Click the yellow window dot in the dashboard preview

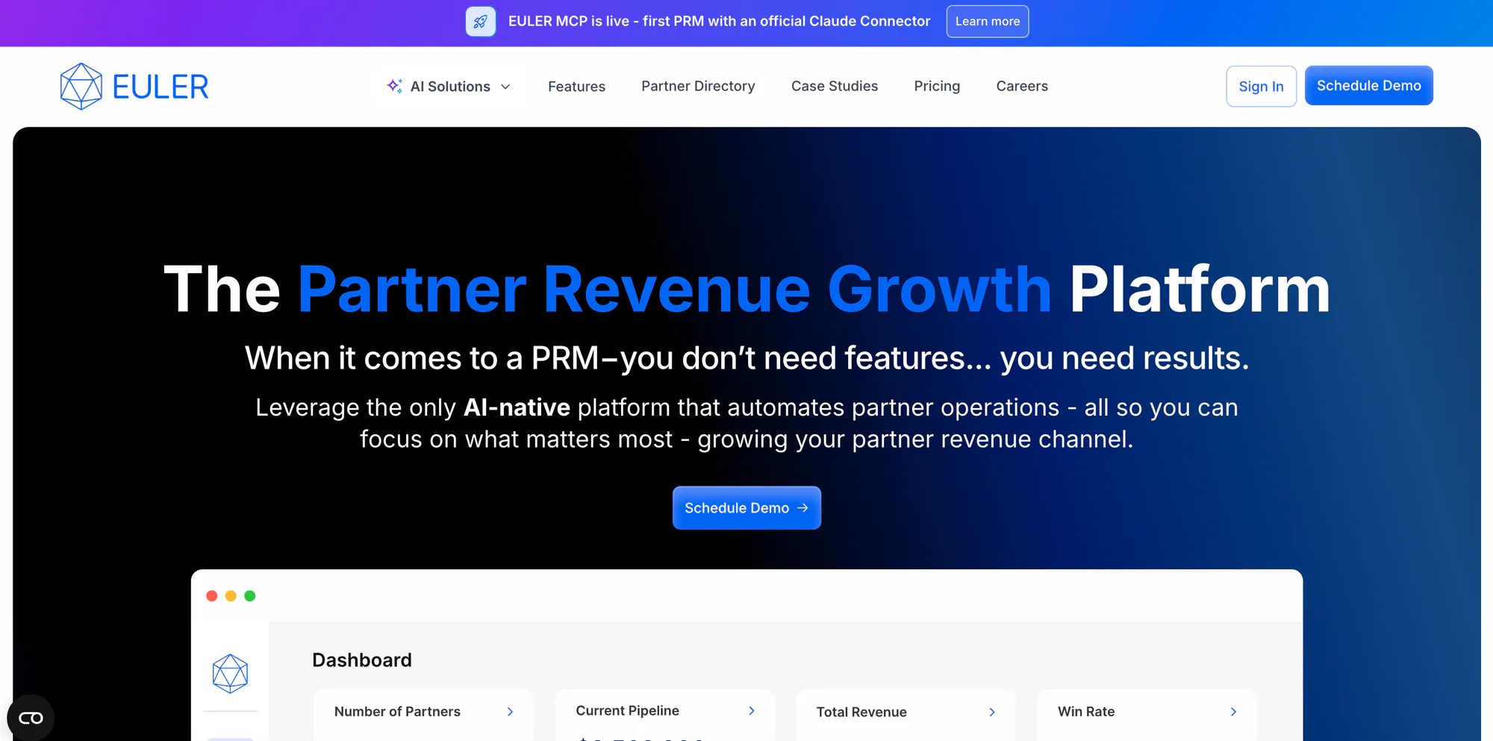point(231,595)
